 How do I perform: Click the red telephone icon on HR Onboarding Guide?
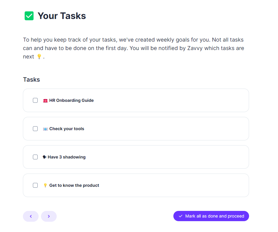(x=45, y=100)
